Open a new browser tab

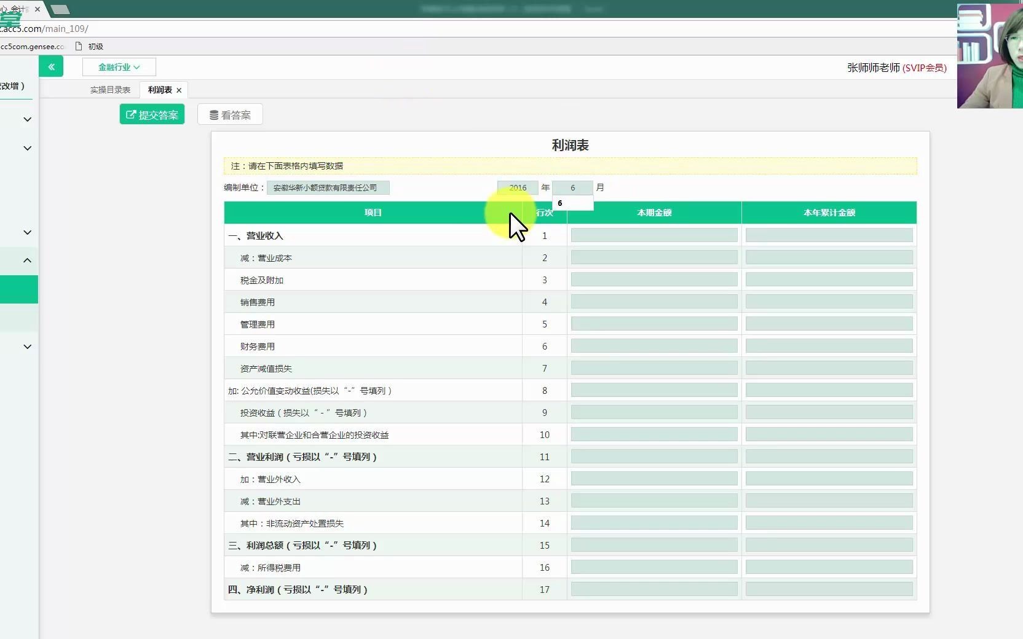point(60,10)
